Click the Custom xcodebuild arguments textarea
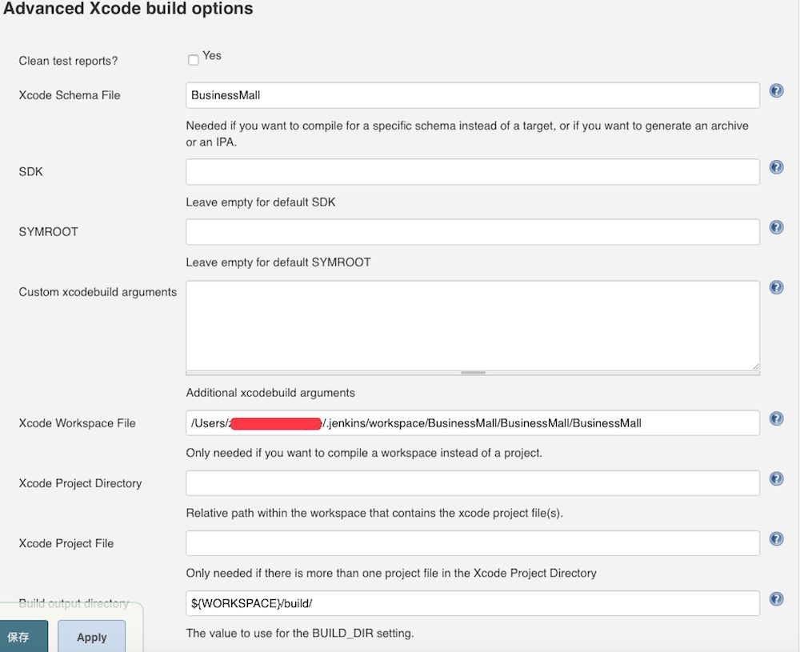The width and height of the screenshot is (800, 652). (x=472, y=324)
